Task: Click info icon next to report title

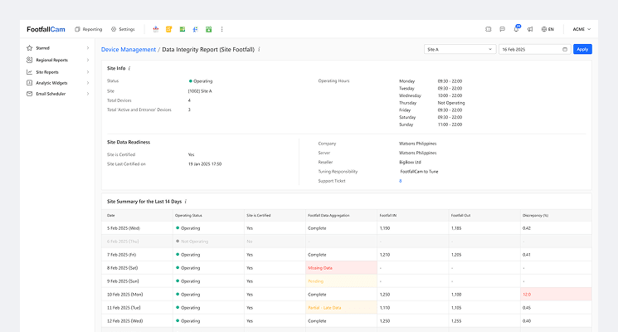Action: (260, 50)
